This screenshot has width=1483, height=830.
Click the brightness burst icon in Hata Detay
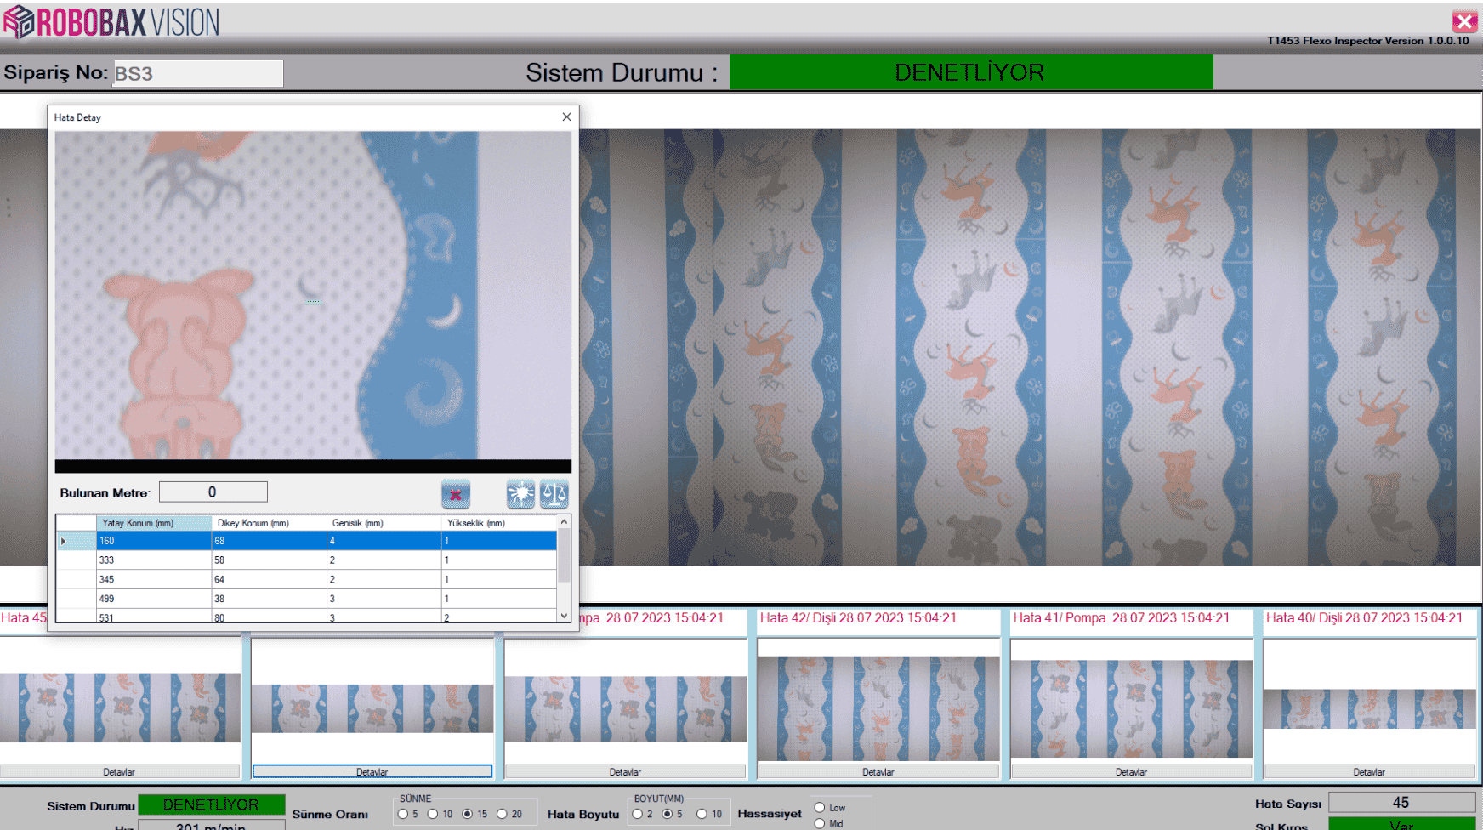coord(520,493)
